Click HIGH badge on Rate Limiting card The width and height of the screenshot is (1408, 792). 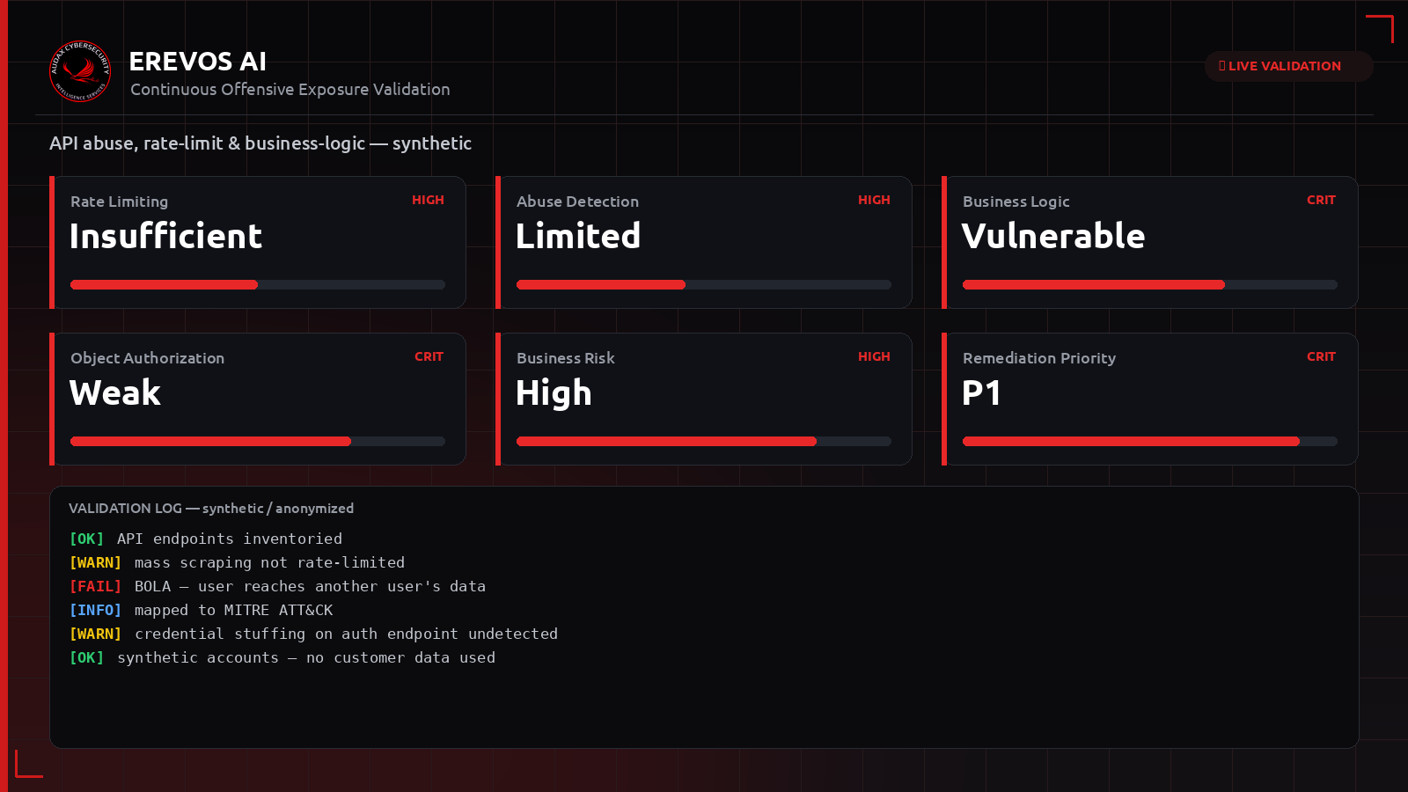click(x=428, y=200)
